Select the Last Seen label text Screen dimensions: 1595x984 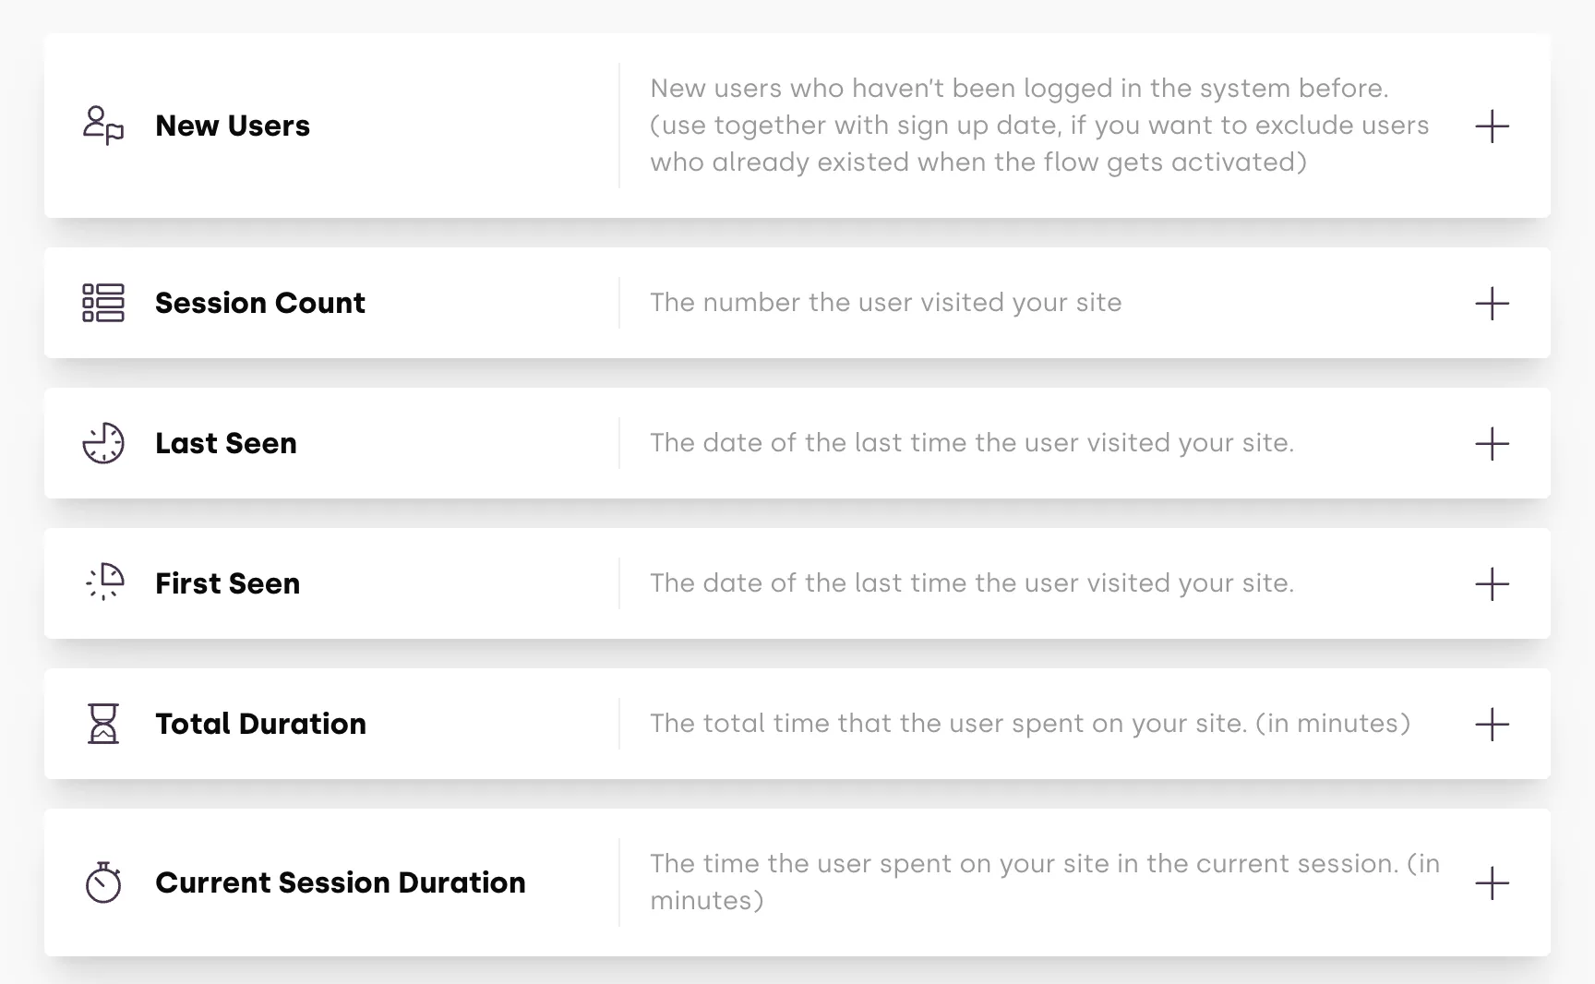tap(226, 443)
